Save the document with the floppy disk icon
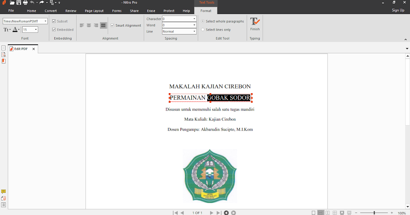The height and width of the screenshot is (215, 410). point(19,3)
